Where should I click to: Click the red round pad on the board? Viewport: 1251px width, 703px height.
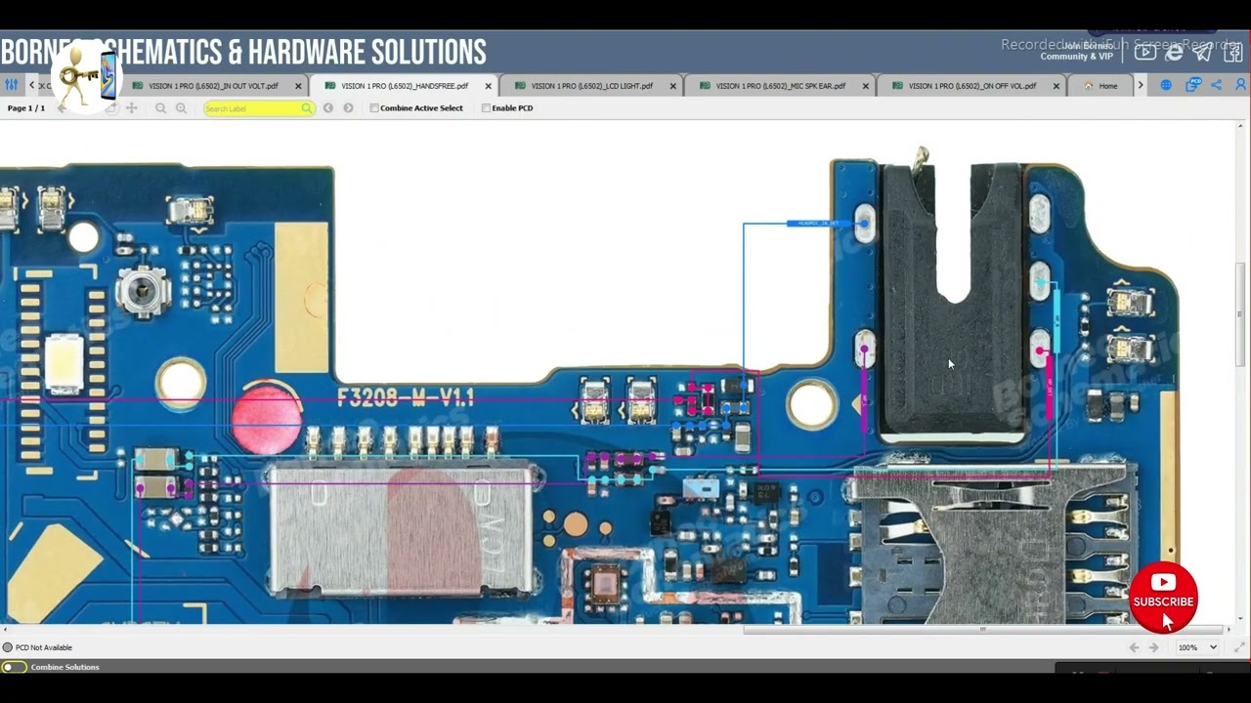(x=267, y=419)
